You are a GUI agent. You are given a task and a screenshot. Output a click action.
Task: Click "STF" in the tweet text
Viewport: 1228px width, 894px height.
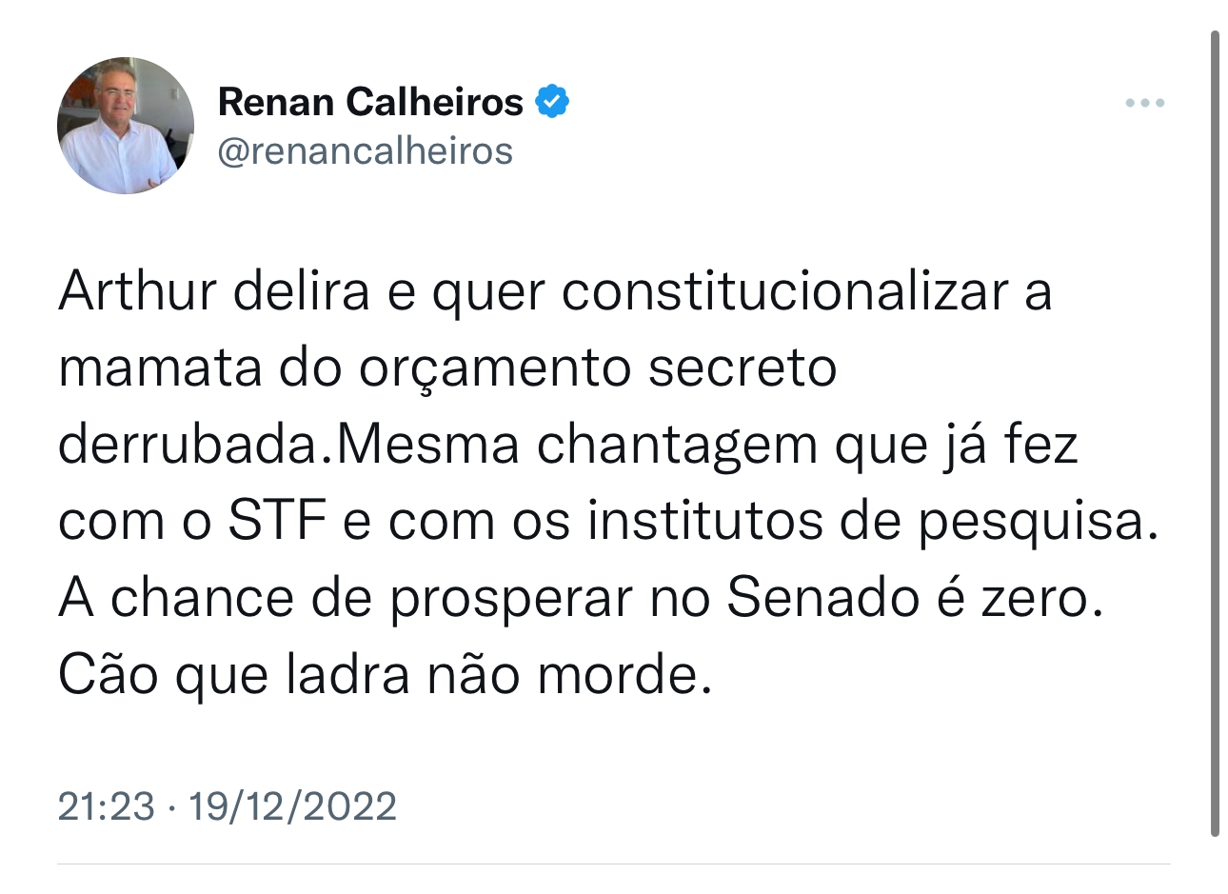coord(277,522)
